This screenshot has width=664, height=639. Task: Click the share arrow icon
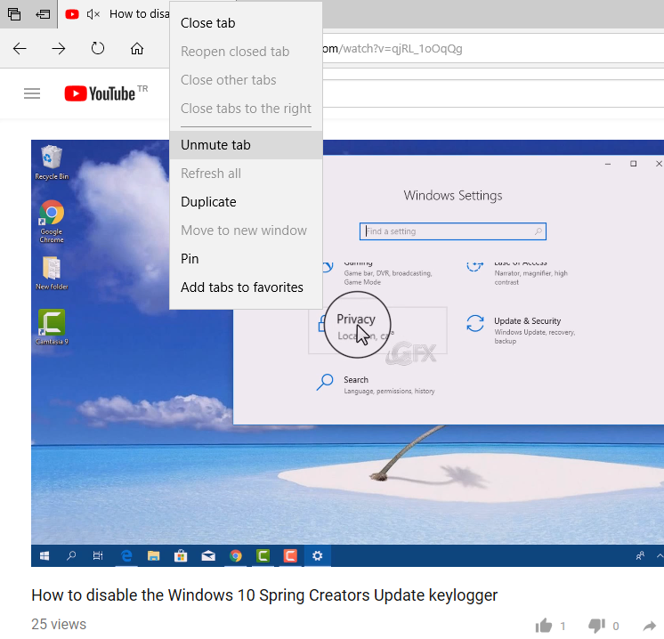[x=650, y=626]
